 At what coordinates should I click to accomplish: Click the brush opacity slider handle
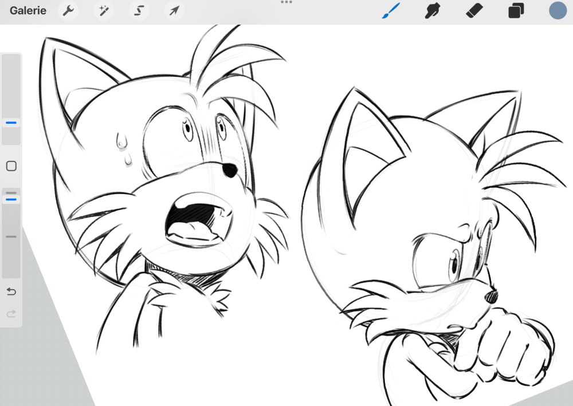click(11, 199)
